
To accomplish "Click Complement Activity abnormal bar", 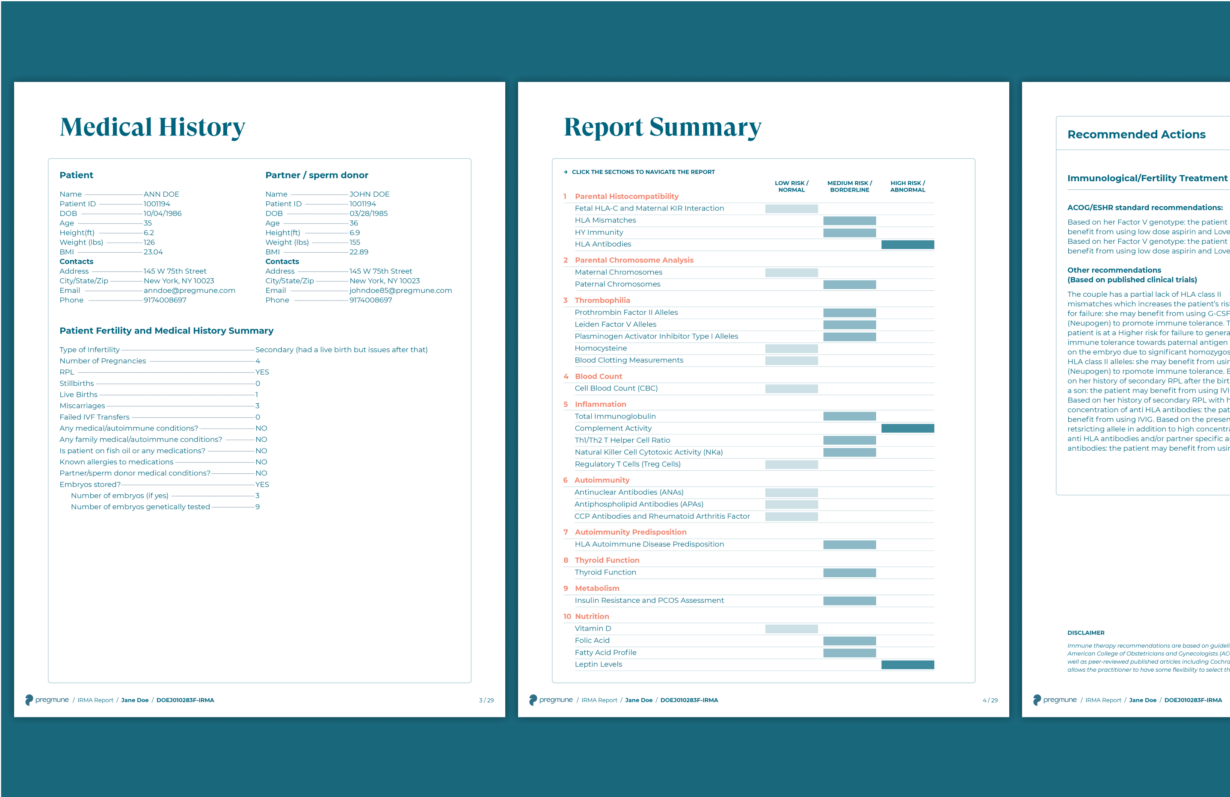I will [x=907, y=428].
